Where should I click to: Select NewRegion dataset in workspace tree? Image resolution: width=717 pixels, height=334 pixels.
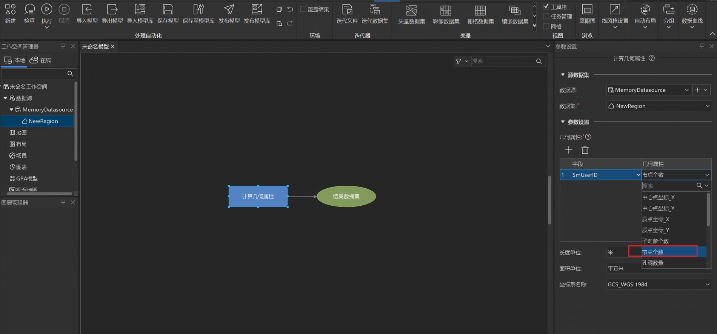(x=40, y=121)
